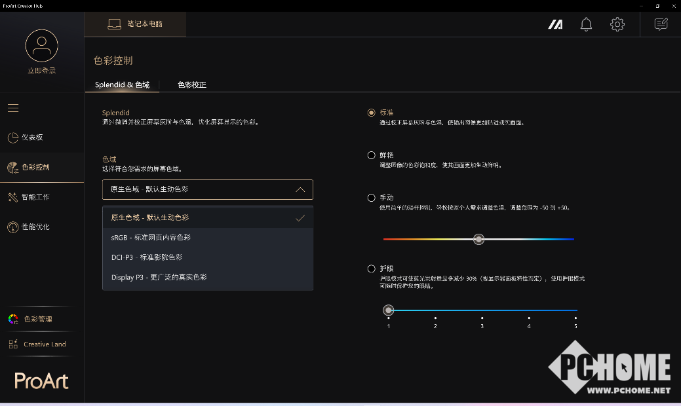Screen dimensions: 681x406
Task: Open the 性能优化 sidebar icon
Action: pyautogui.click(x=12, y=227)
